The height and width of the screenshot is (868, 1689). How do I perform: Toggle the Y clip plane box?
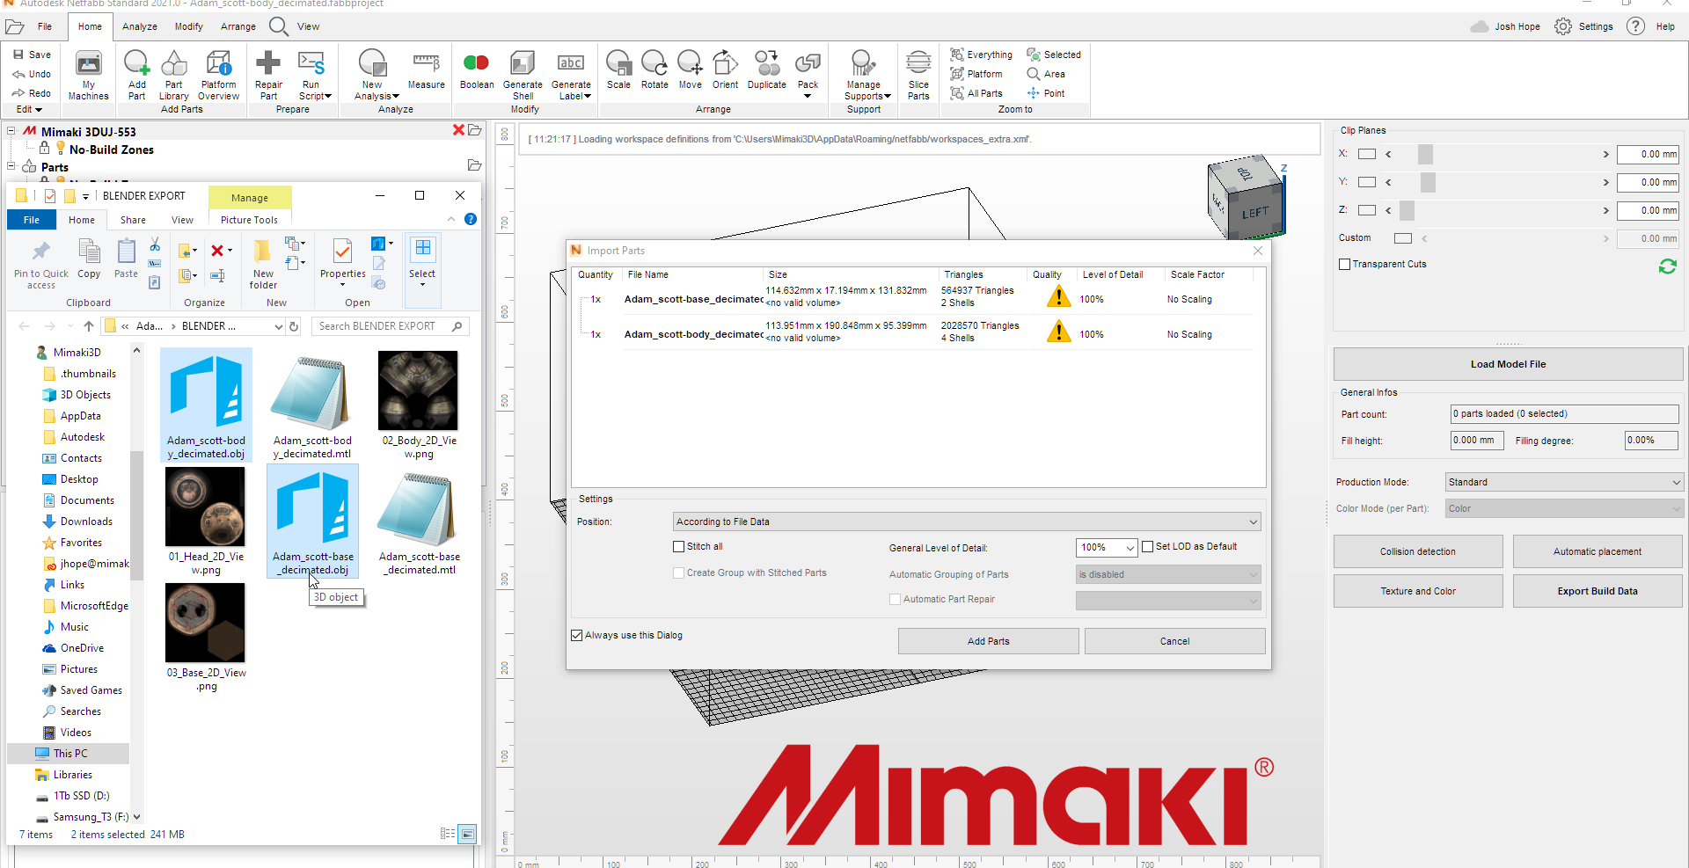click(x=1366, y=182)
